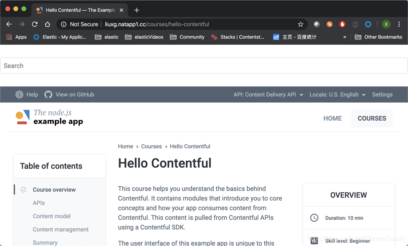Open Stacks | Contentst... bookmark
The width and height of the screenshot is (408, 246).
point(238,37)
